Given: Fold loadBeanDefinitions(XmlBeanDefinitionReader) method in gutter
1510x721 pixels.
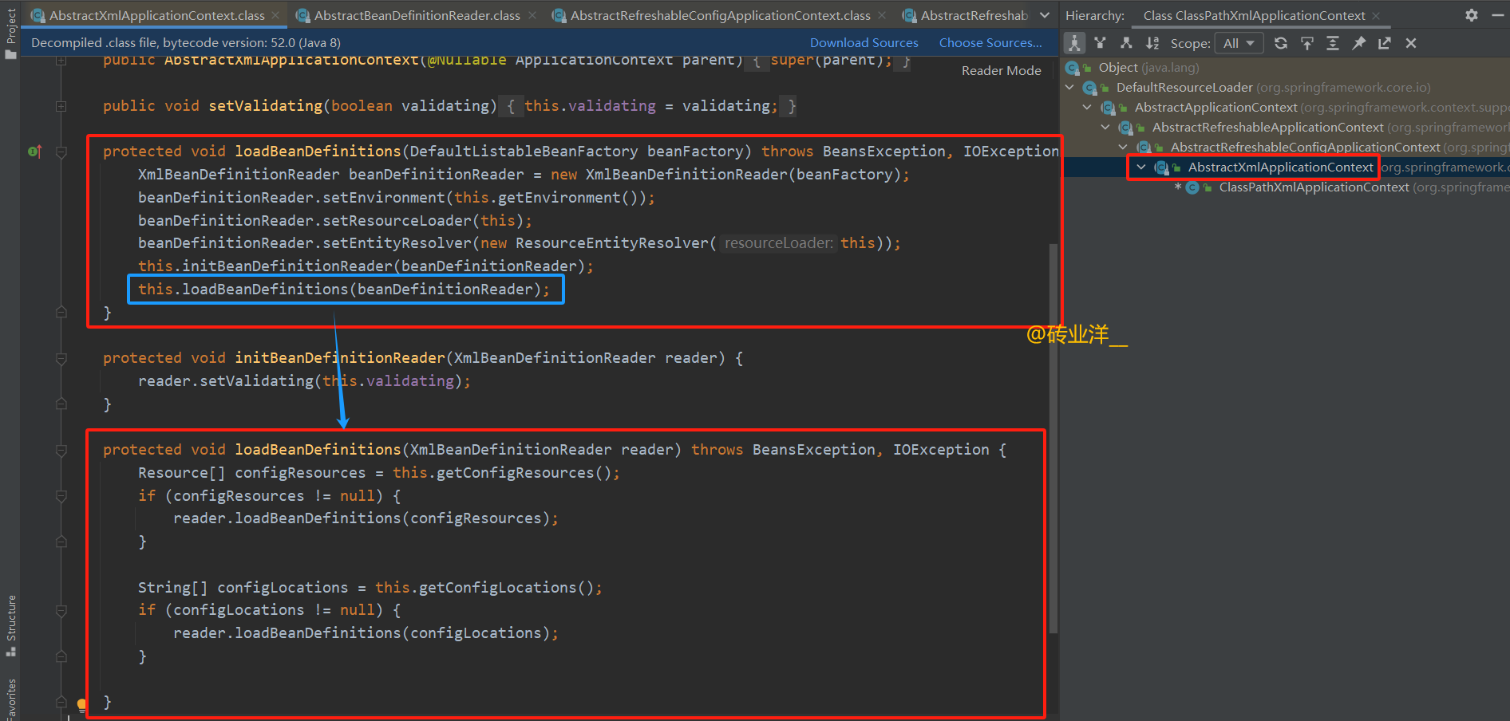Looking at the screenshot, I should (61, 450).
